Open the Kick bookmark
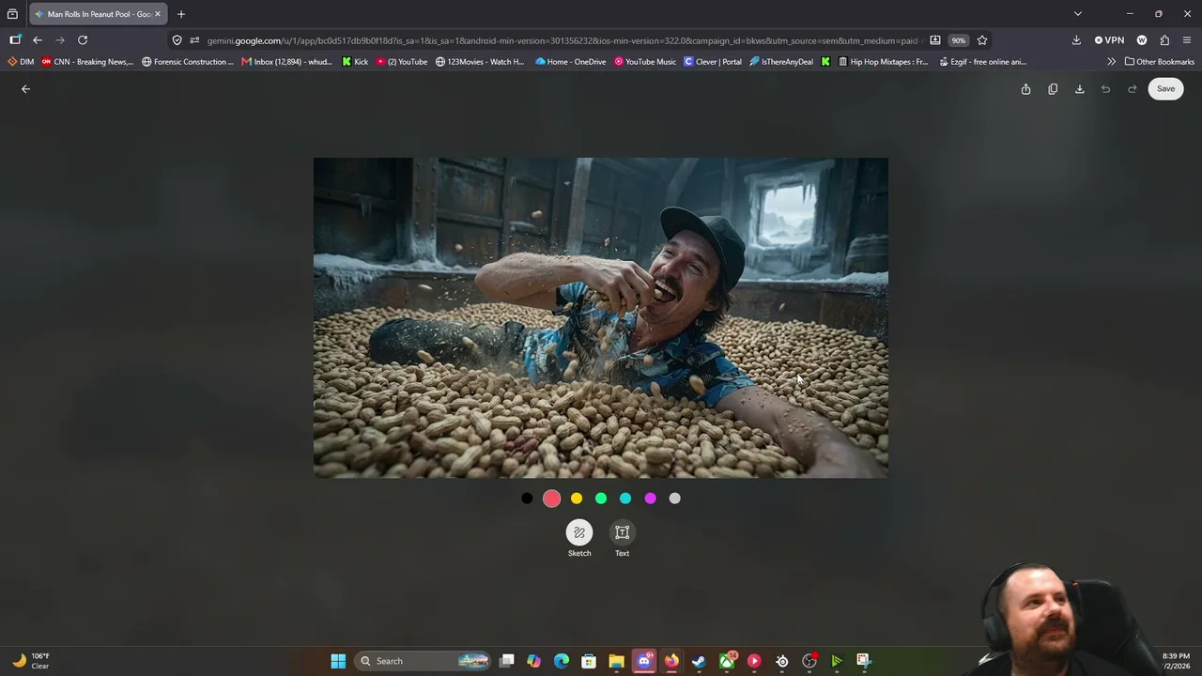The height and width of the screenshot is (676, 1202). coord(355,62)
